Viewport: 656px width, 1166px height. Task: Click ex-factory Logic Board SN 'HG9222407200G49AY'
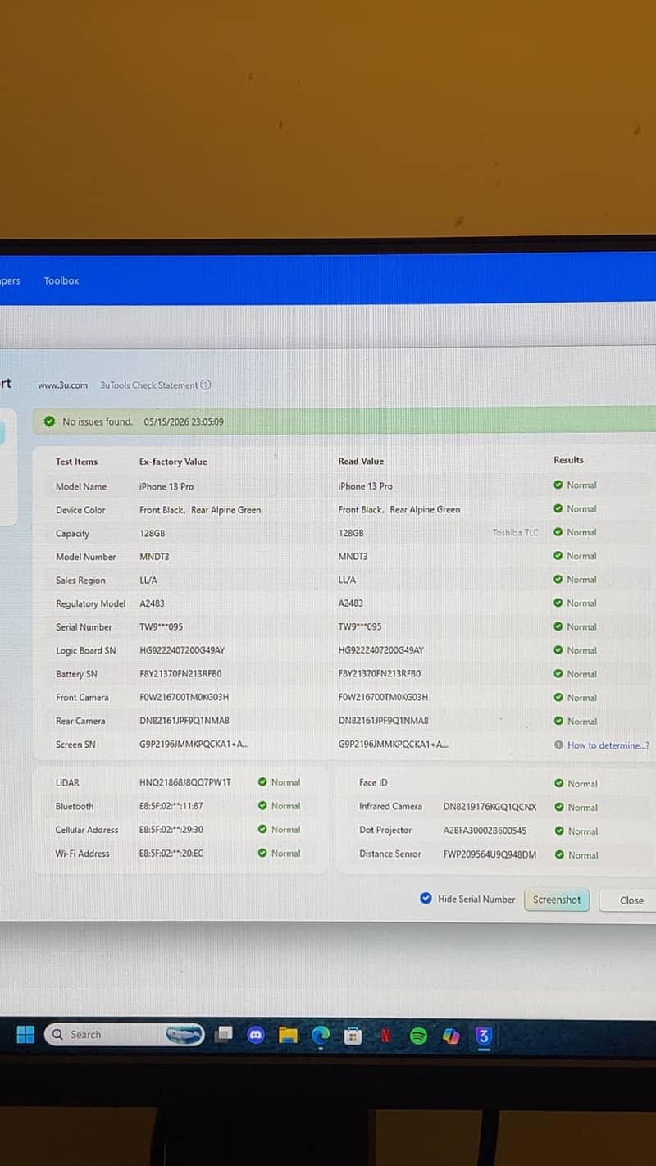(x=182, y=650)
